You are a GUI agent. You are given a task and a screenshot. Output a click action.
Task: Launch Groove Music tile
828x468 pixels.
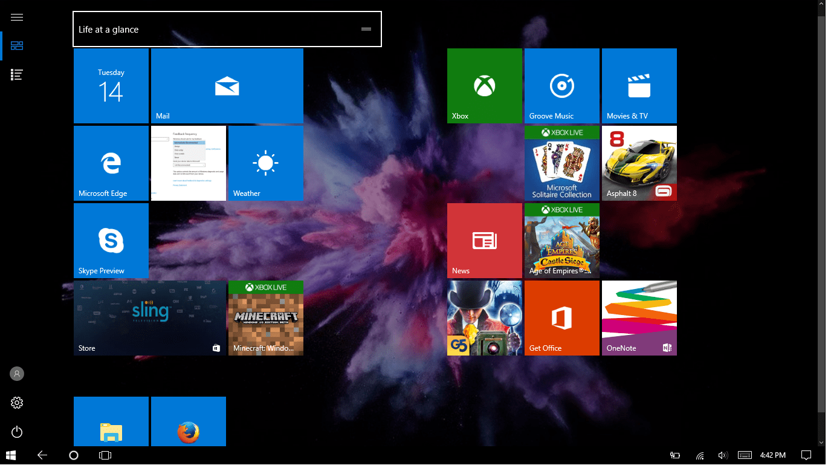[562, 86]
